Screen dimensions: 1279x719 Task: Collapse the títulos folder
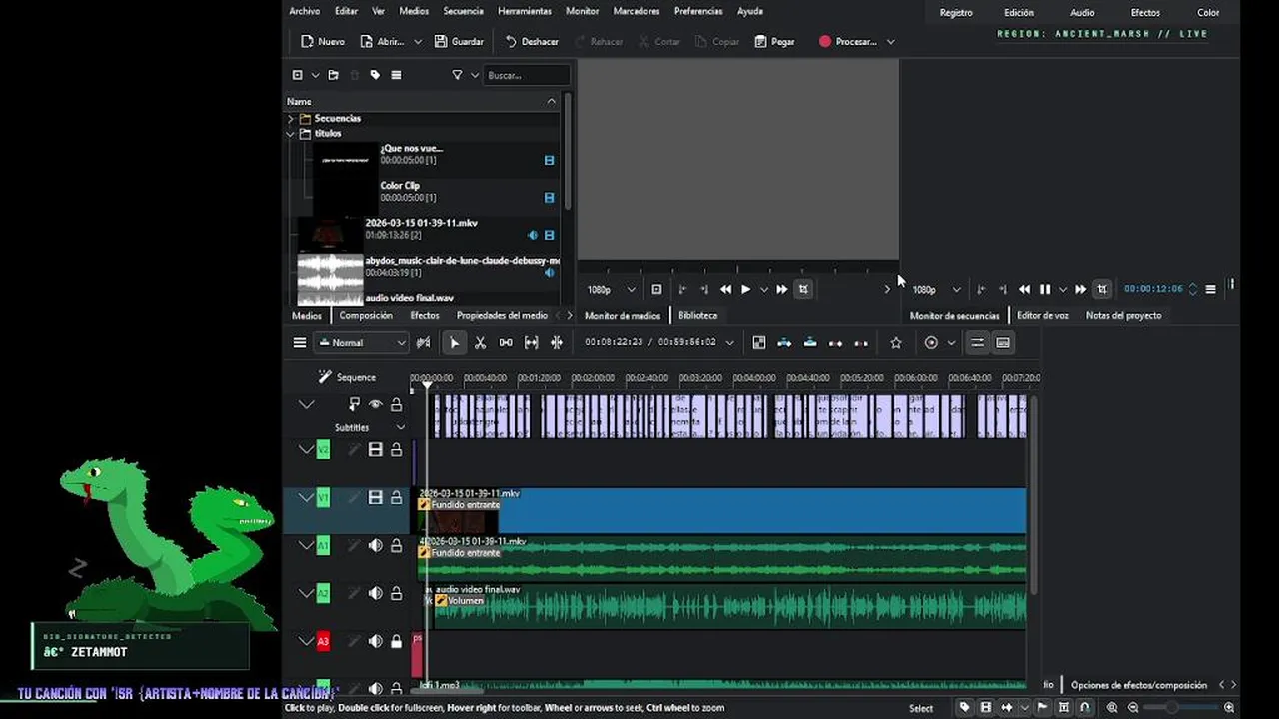291,133
